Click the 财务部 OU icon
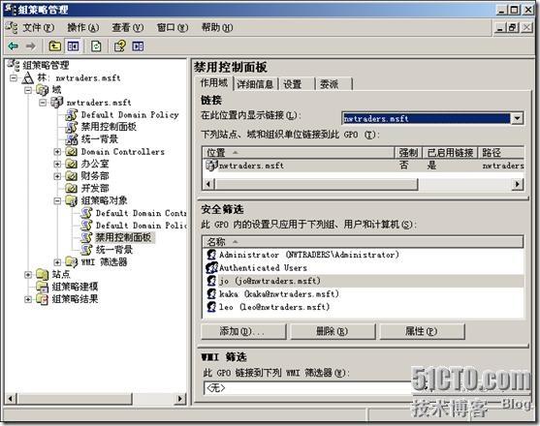Image resolution: width=540 pixels, height=426 pixels. pyautogui.click(x=72, y=176)
